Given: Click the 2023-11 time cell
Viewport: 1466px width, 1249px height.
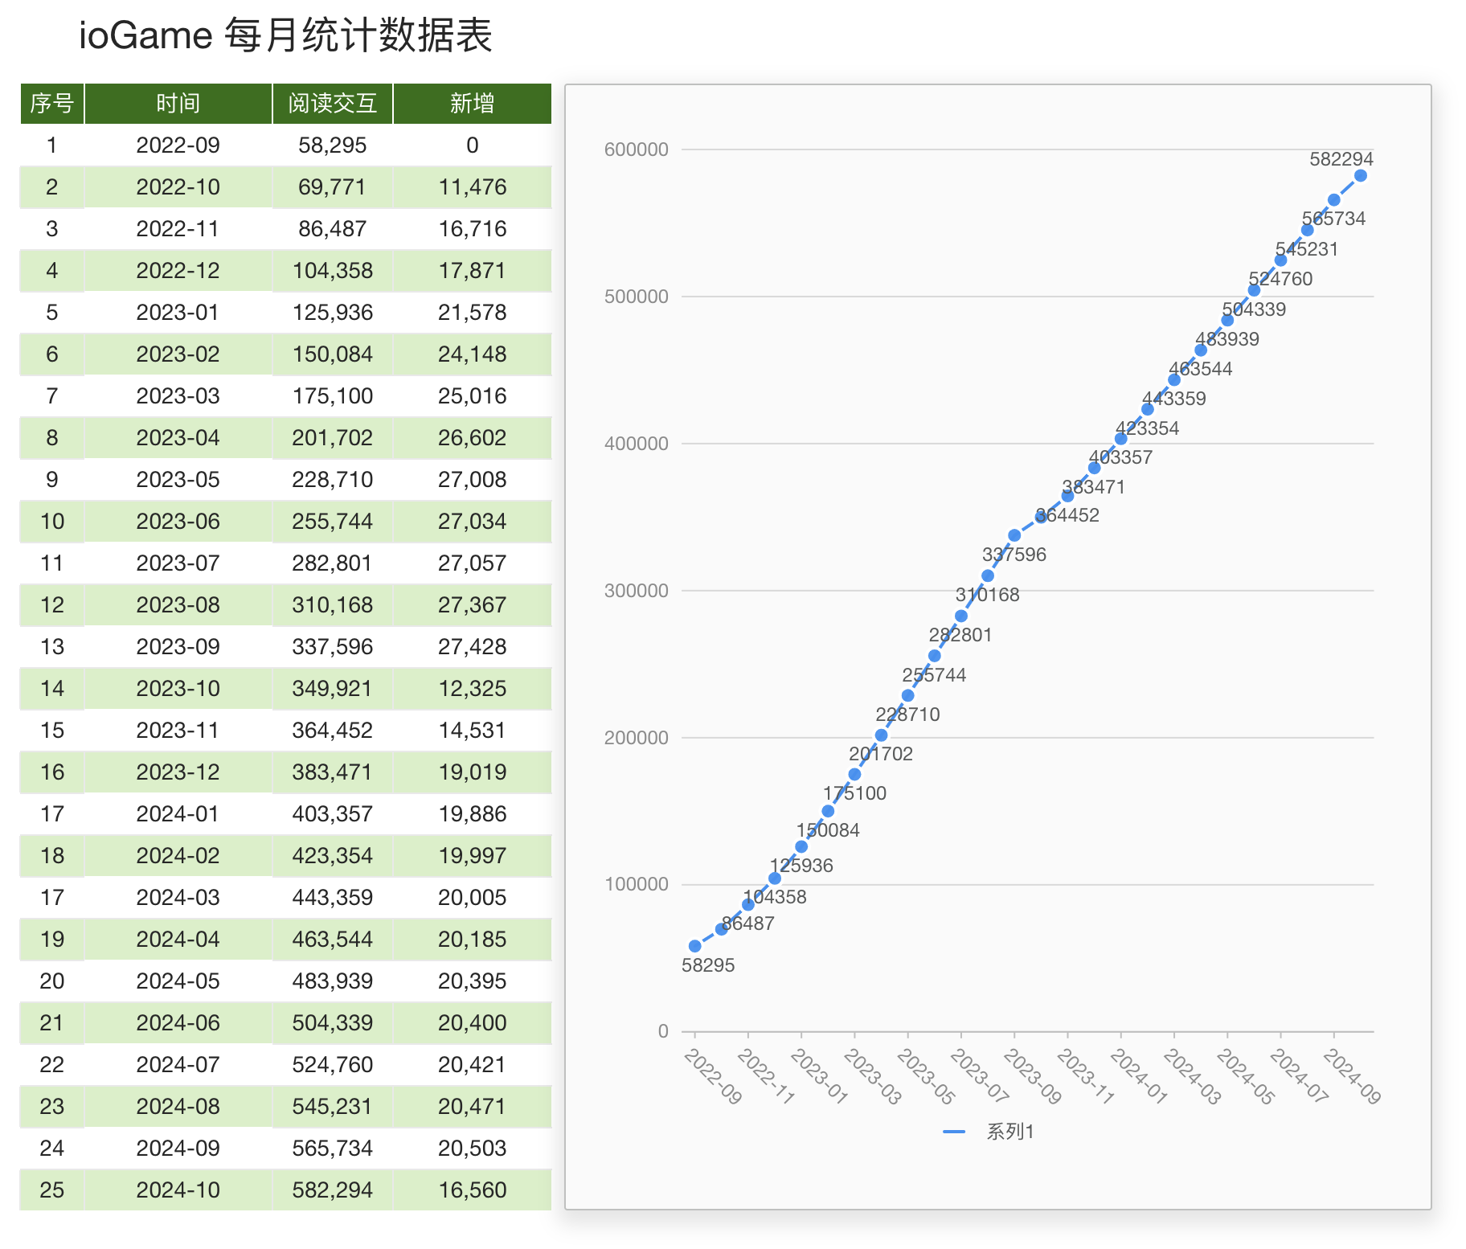Looking at the screenshot, I should (x=178, y=731).
